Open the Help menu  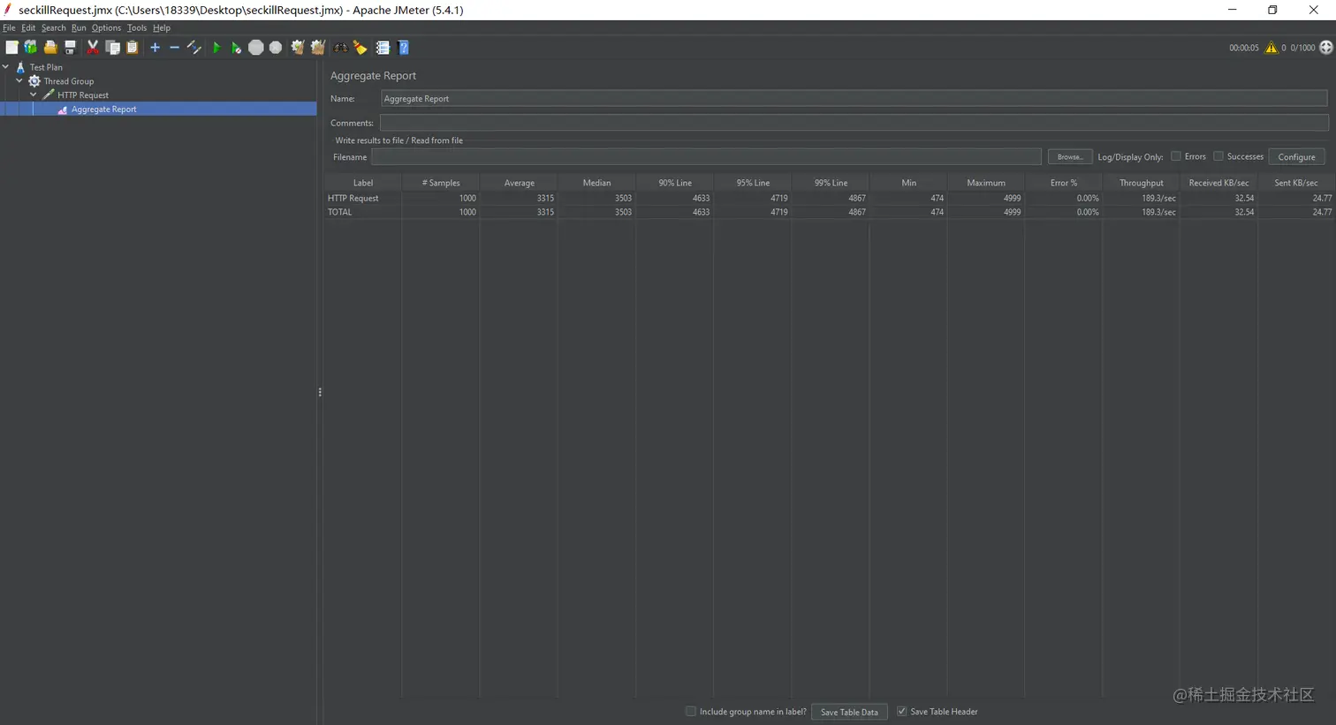[x=162, y=28]
